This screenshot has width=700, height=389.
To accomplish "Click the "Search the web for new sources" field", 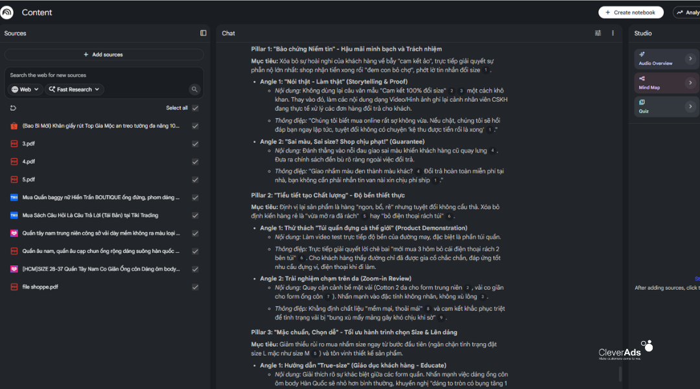I will click(104, 75).
